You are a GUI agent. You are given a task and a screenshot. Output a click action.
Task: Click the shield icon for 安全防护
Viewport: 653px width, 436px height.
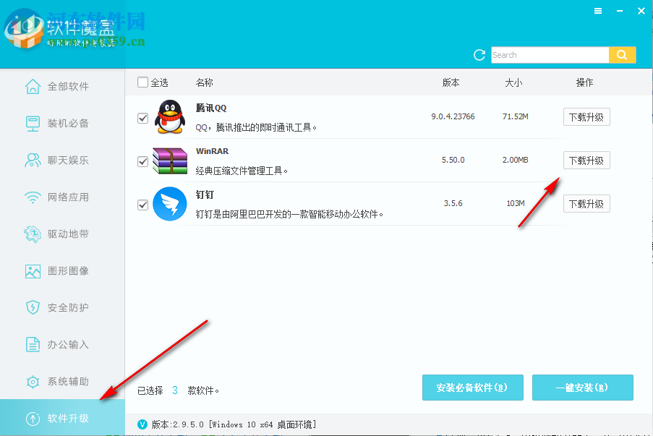click(x=33, y=308)
